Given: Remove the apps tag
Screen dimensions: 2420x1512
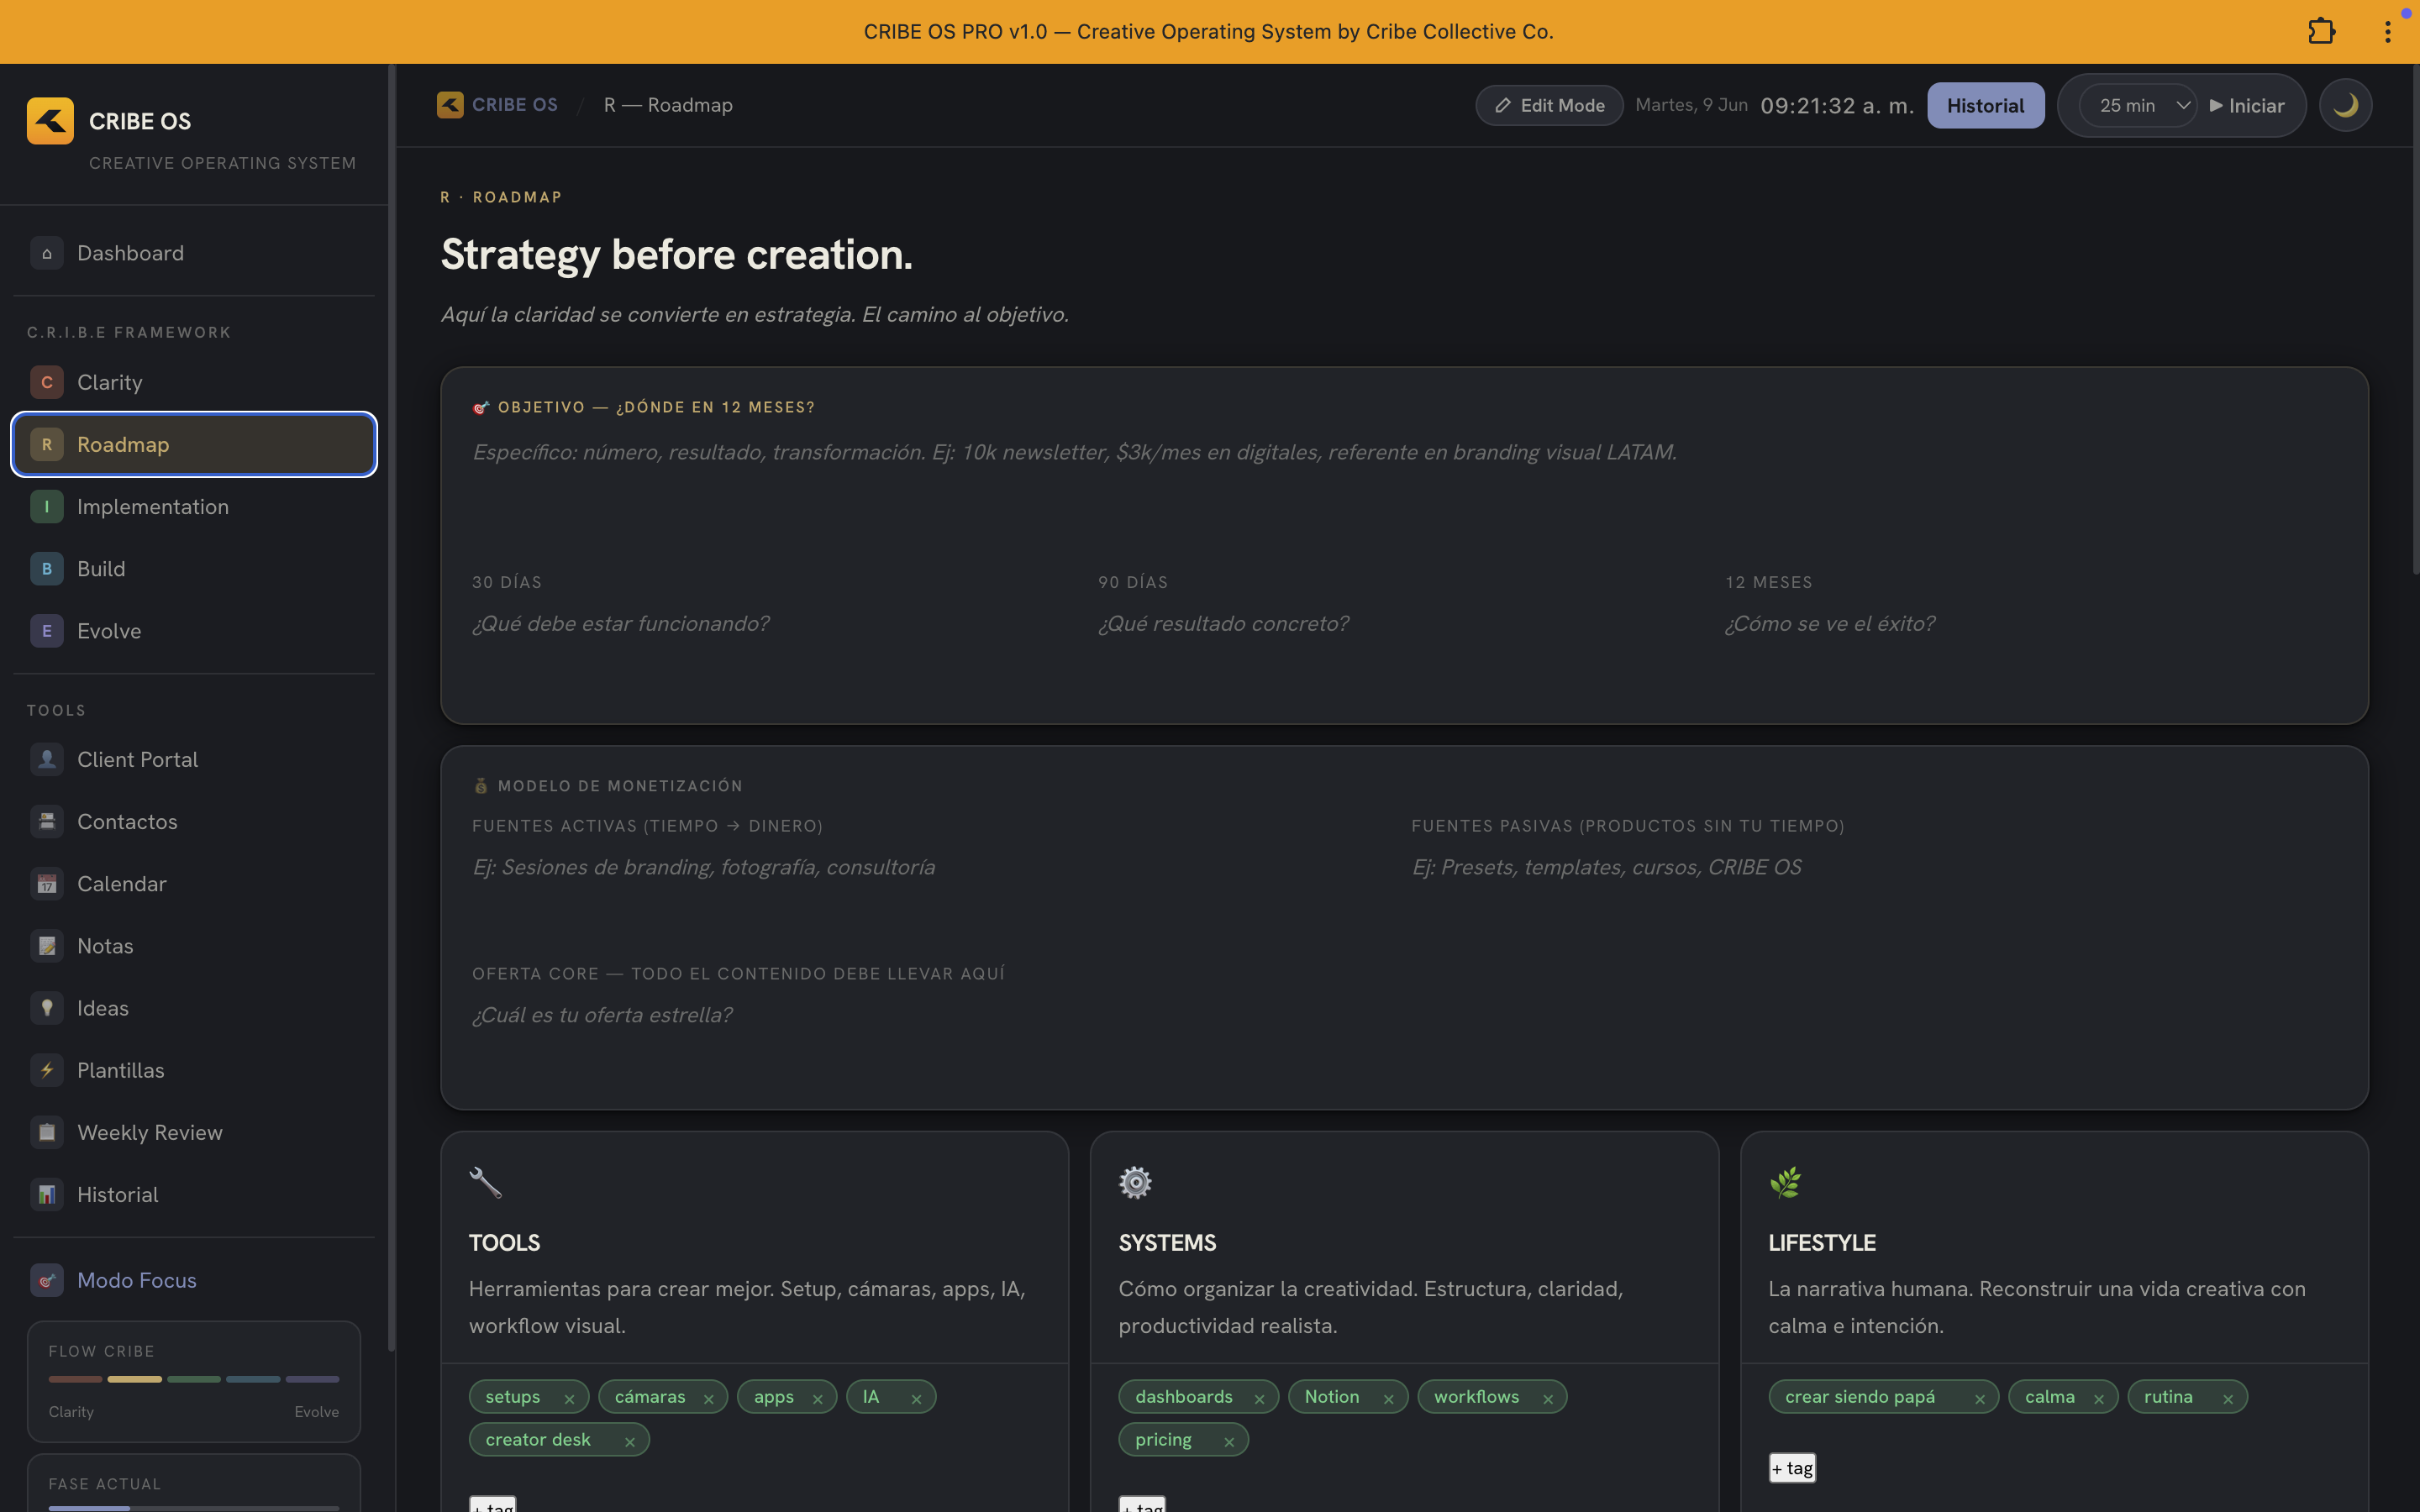Looking at the screenshot, I should point(817,1399).
